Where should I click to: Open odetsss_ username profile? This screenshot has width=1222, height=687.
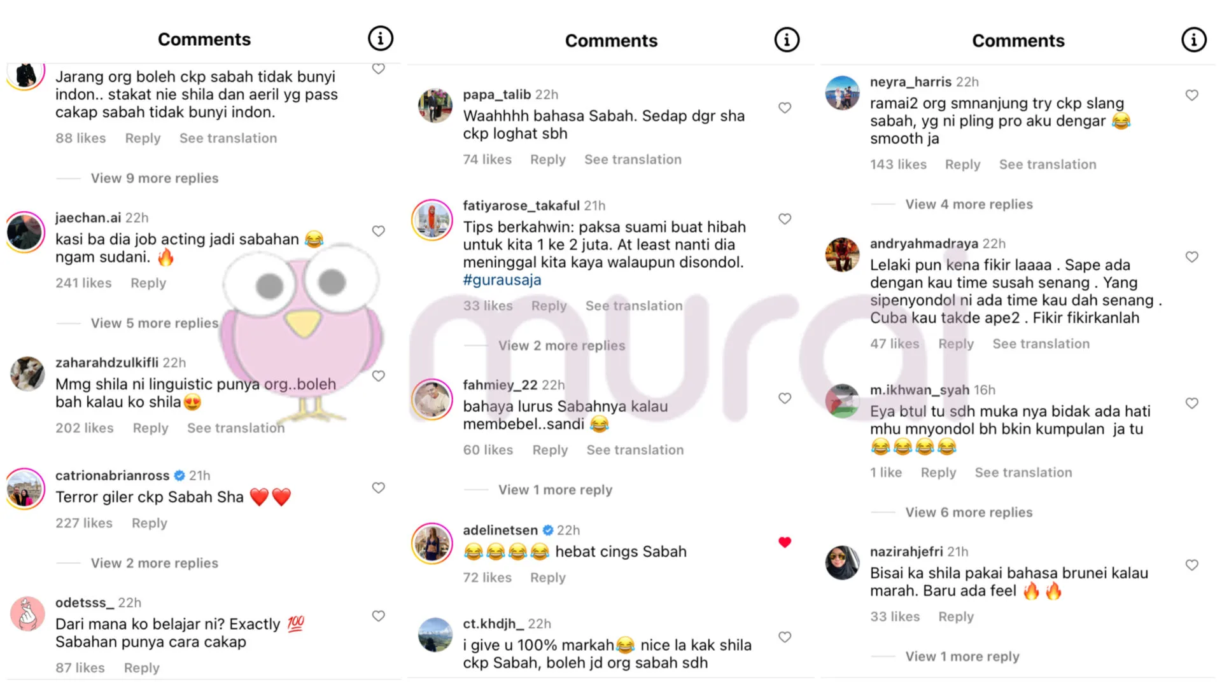pyautogui.click(x=85, y=602)
